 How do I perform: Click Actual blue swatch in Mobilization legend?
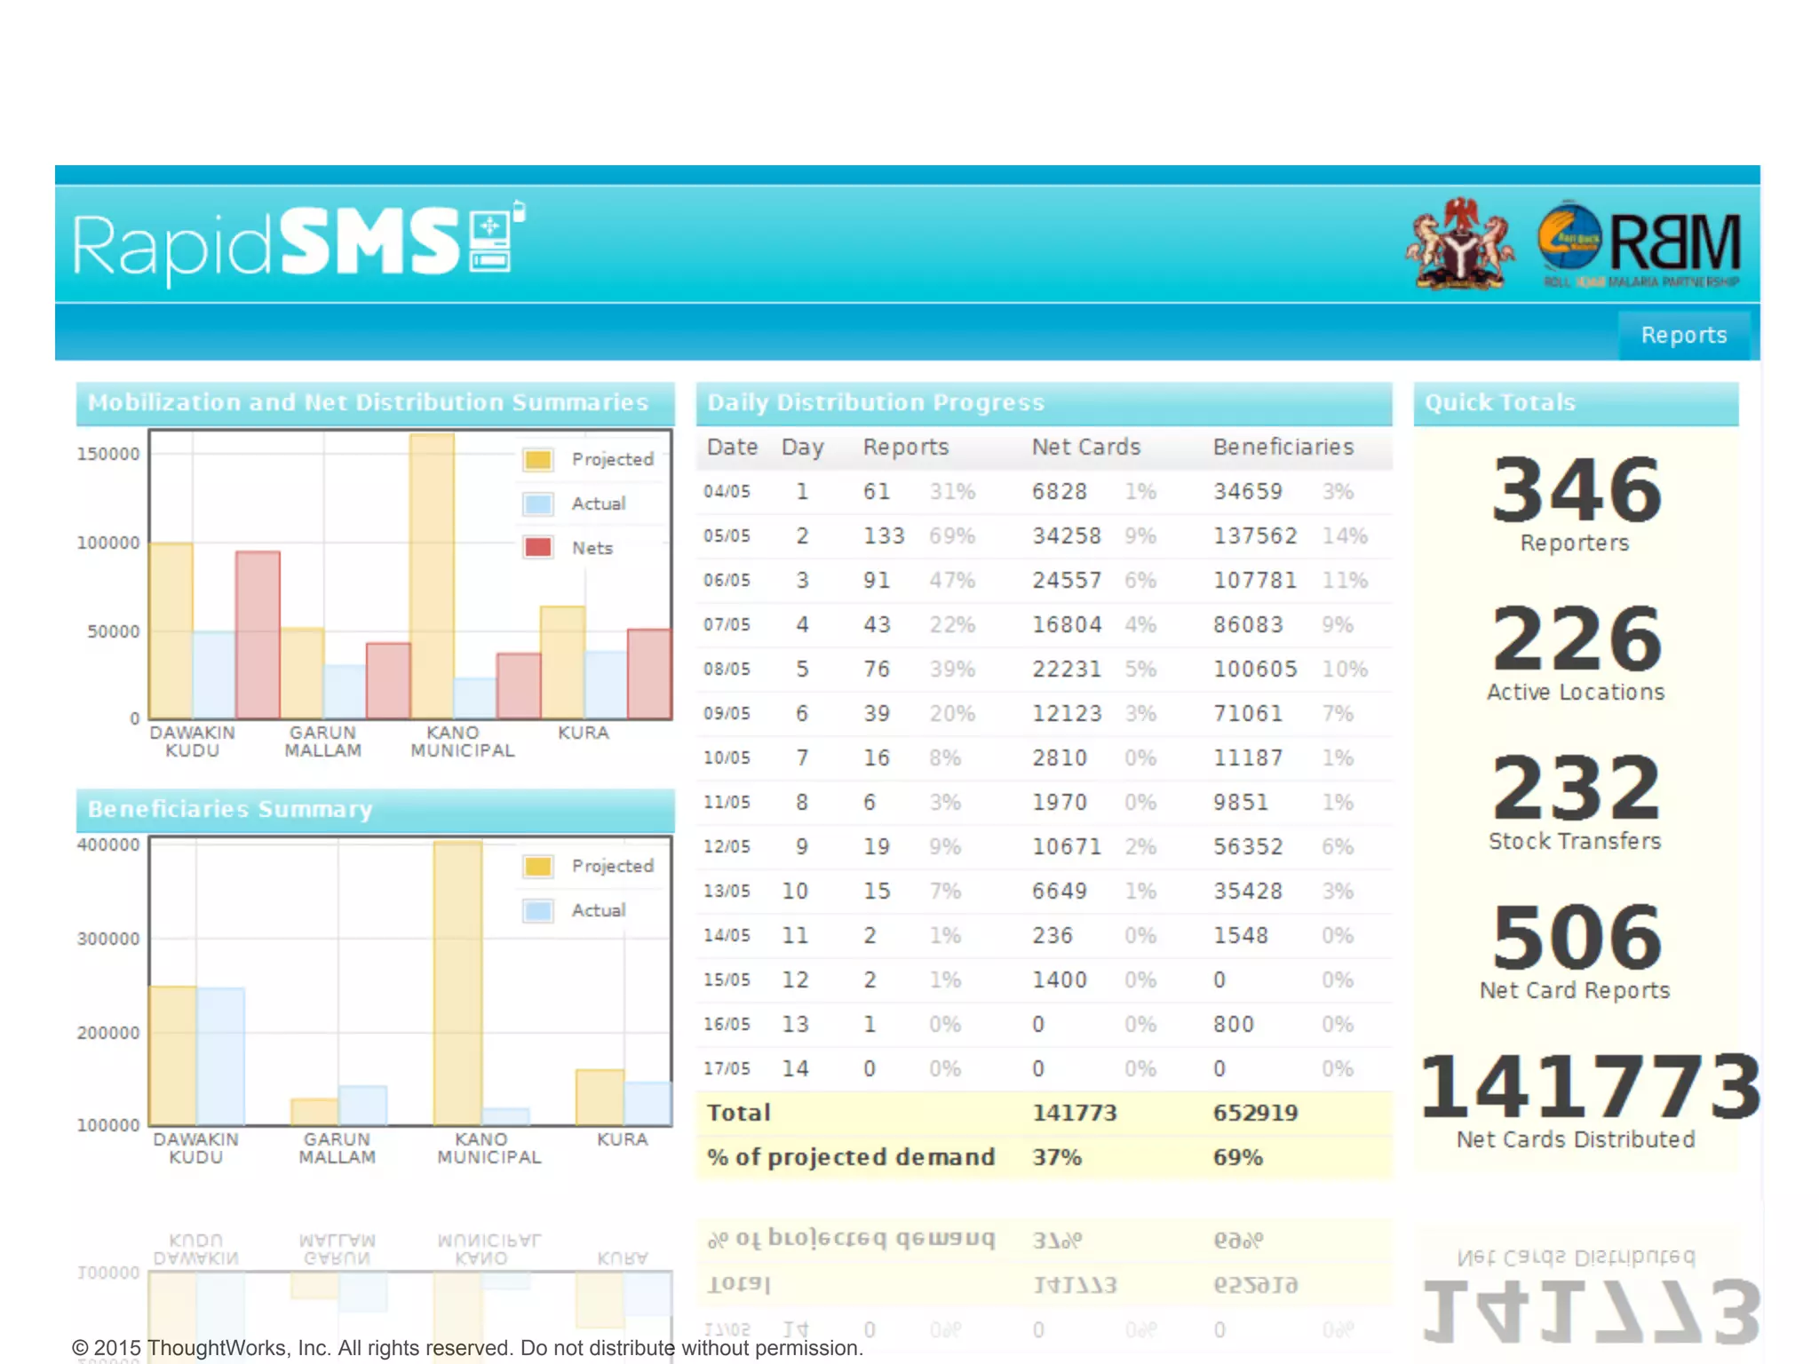[x=538, y=504]
